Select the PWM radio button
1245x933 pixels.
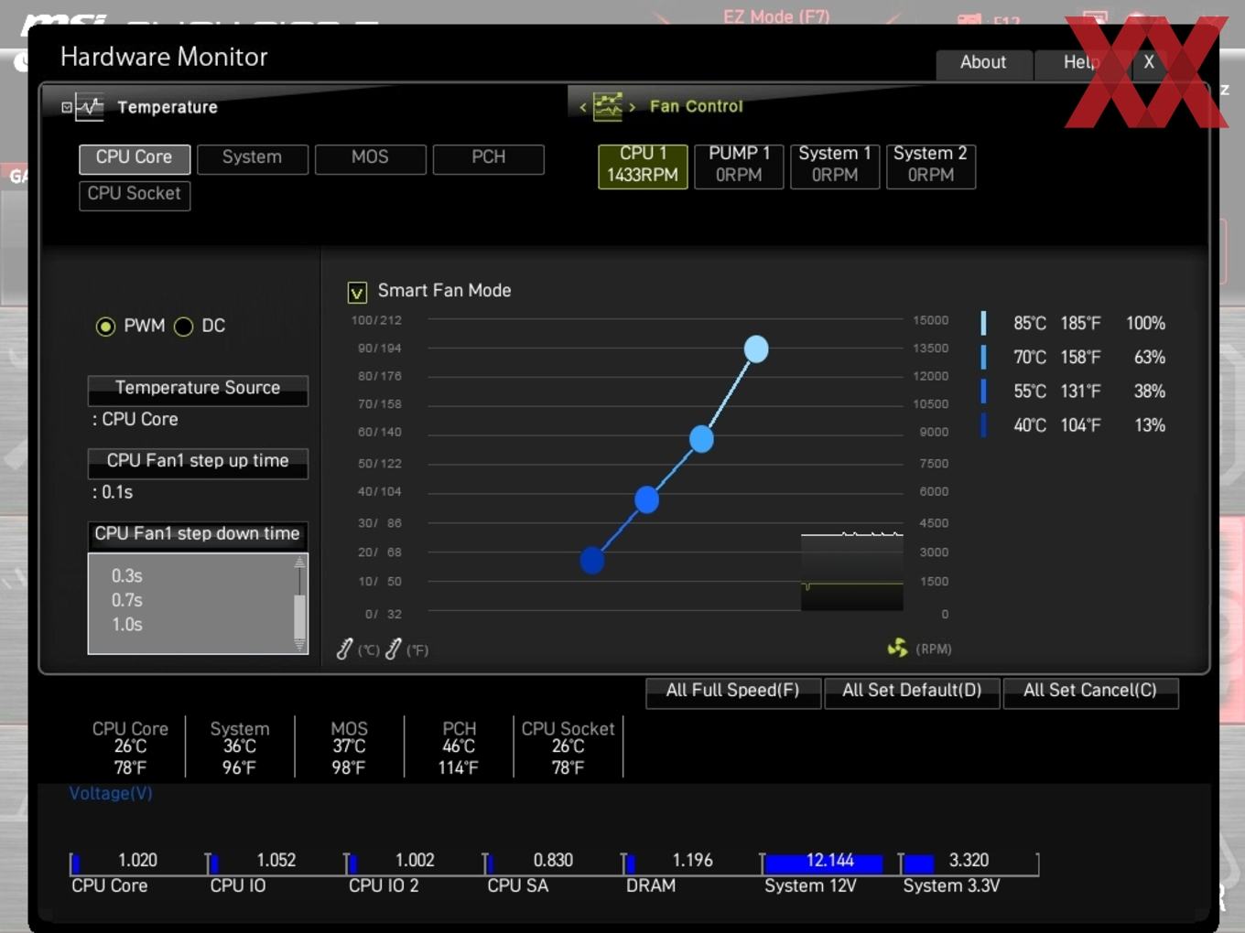point(106,327)
